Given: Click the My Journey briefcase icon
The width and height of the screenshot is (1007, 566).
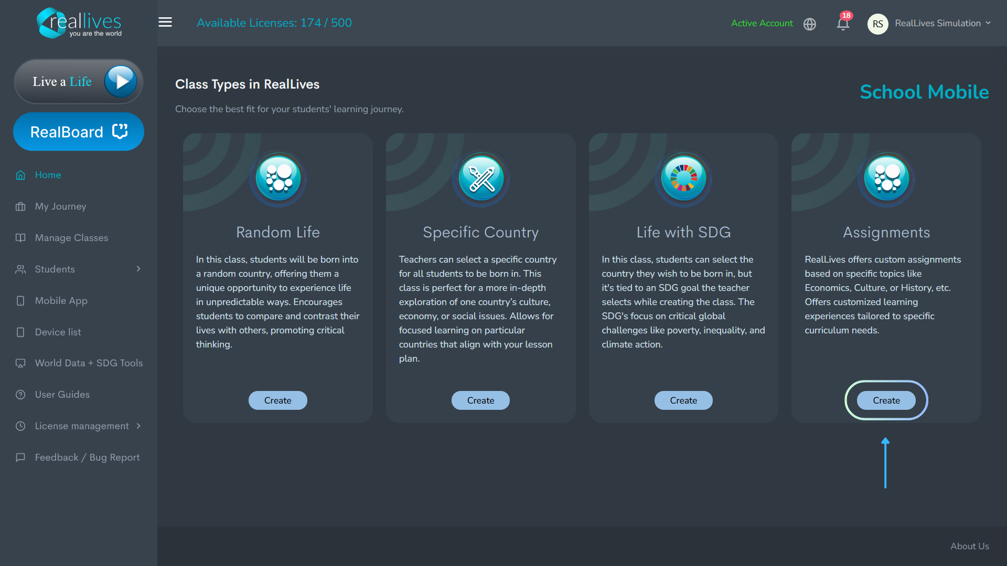Looking at the screenshot, I should coord(20,206).
